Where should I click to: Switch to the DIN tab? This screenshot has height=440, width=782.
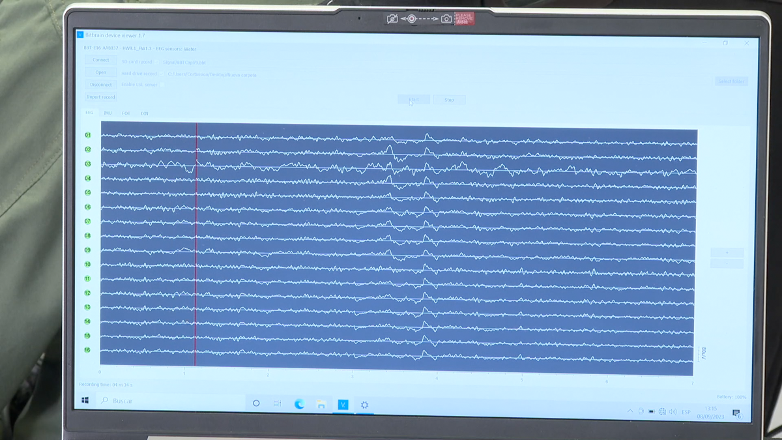coord(144,113)
